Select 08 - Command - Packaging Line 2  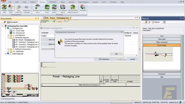click(27, 44)
